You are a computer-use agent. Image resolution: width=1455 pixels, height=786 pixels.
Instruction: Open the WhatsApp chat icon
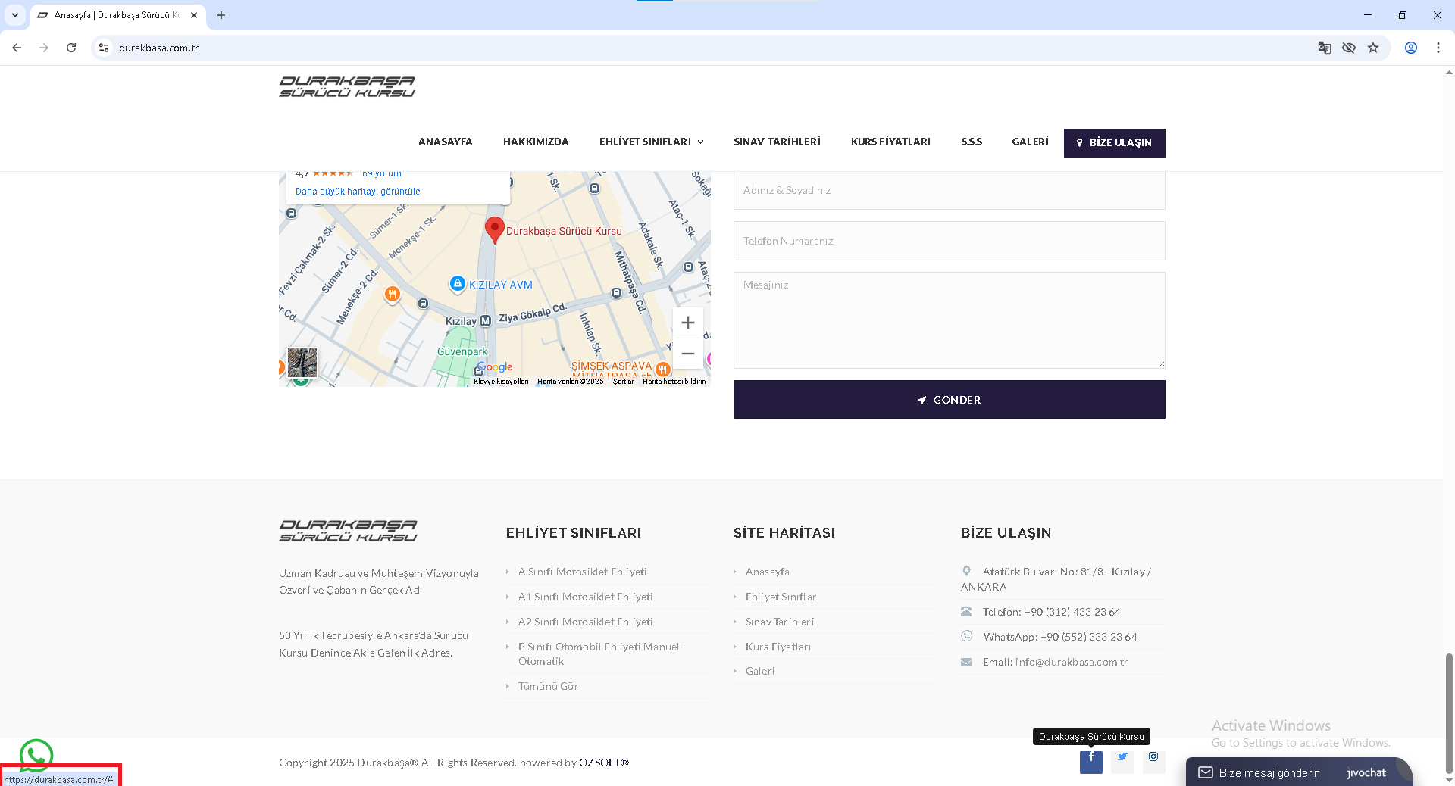point(36,754)
